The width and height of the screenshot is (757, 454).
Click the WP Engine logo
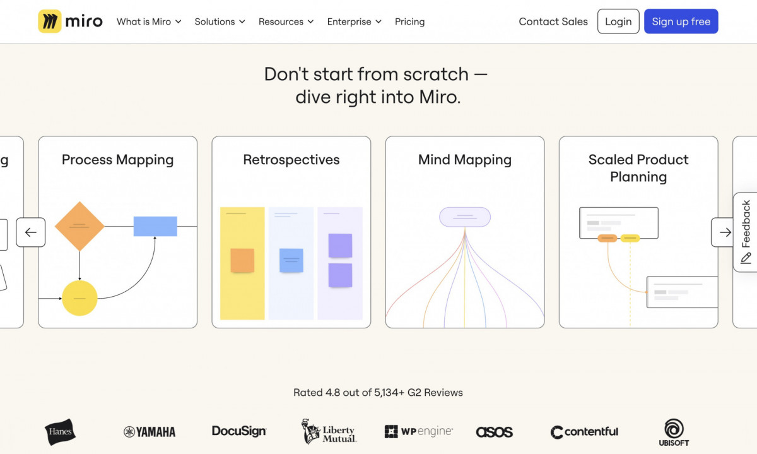[x=418, y=431]
